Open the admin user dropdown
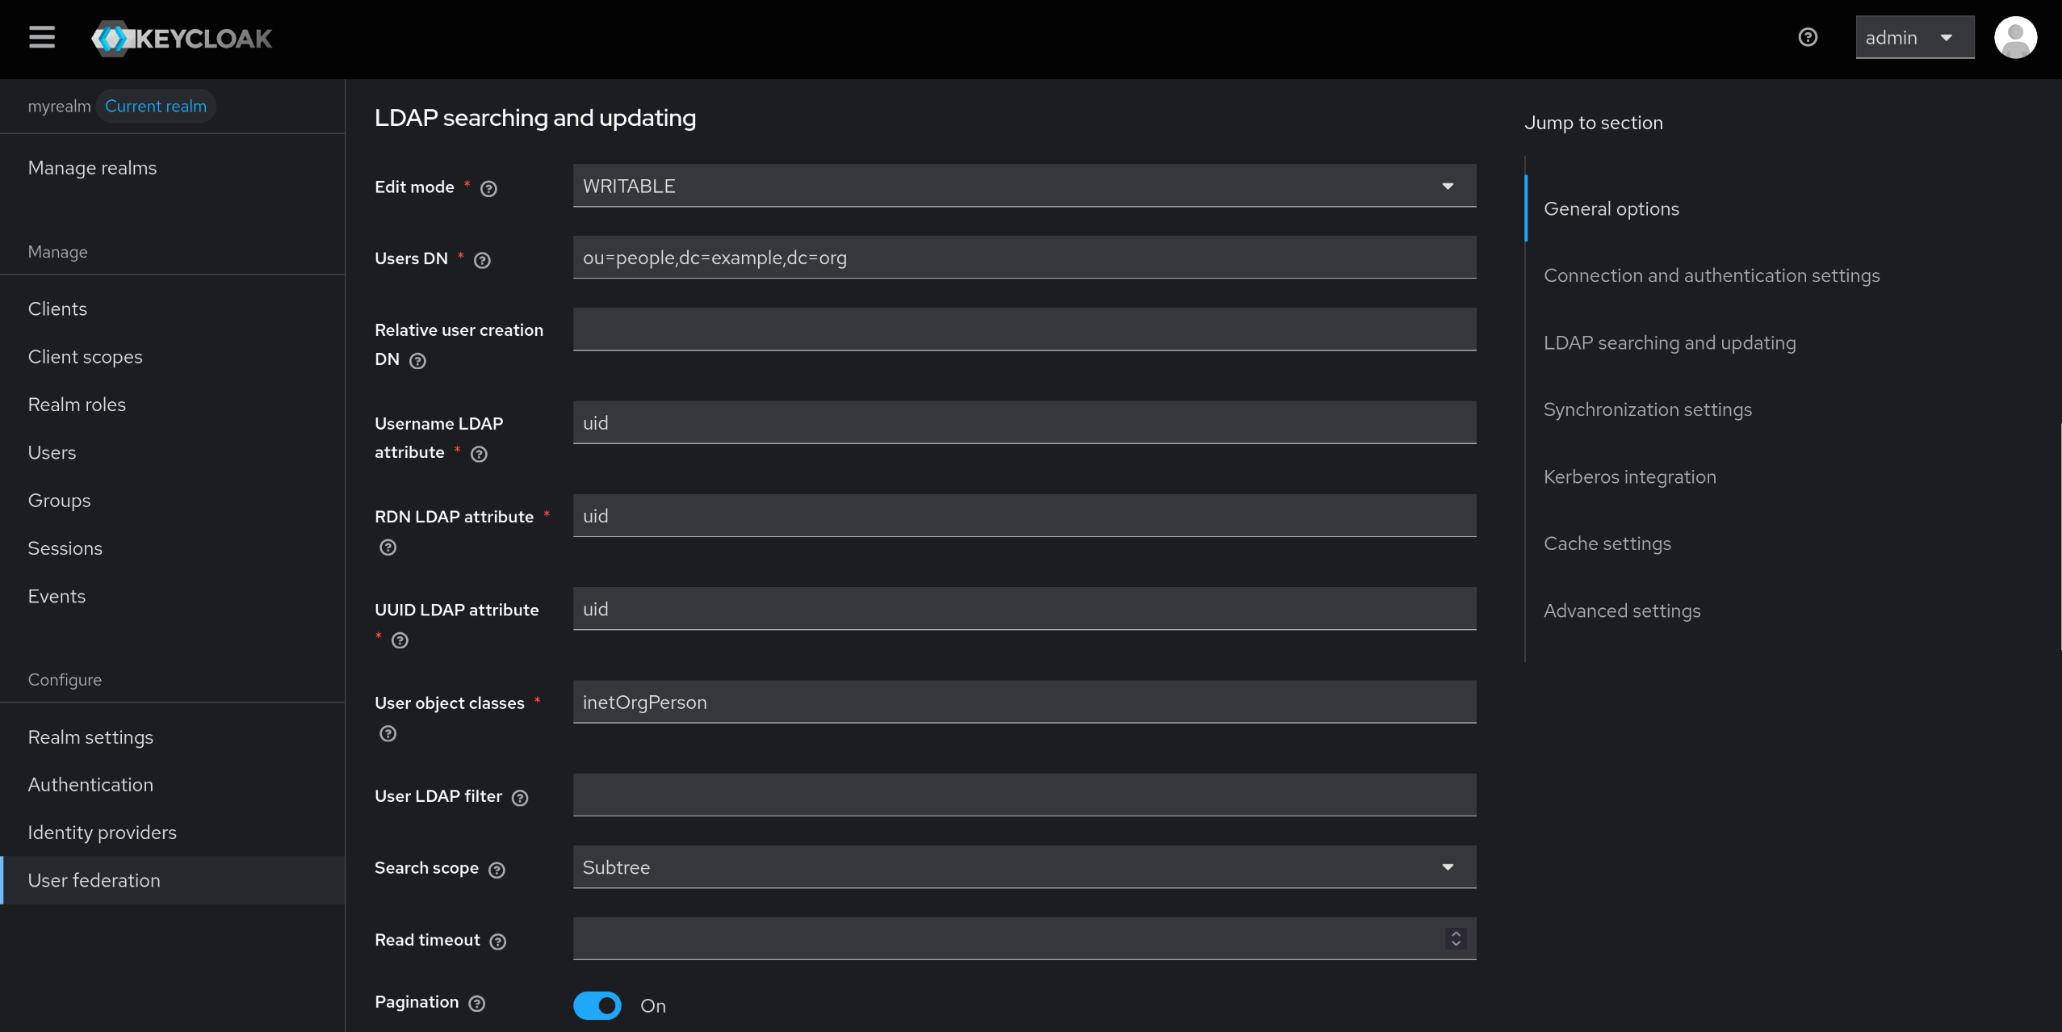 coord(1914,37)
